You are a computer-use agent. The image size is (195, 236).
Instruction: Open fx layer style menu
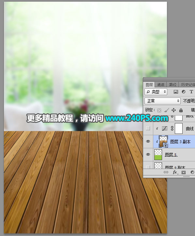[175, 172]
